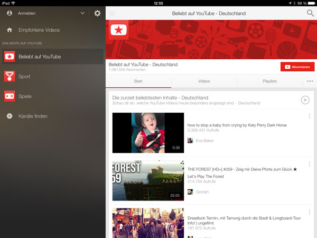The height and width of the screenshot is (238, 317).
Task: Open more tabs via three-dot overflow
Action: [x=310, y=81]
